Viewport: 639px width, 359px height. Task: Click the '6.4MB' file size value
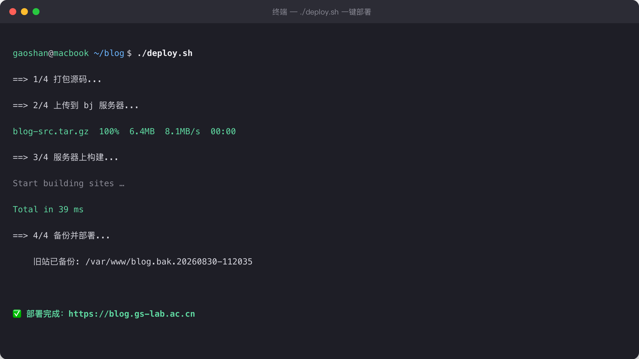(142, 131)
